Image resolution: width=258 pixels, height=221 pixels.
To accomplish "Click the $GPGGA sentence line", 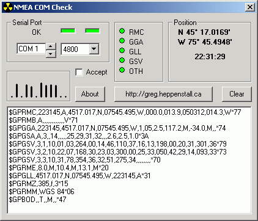I will click(x=117, y=128).
